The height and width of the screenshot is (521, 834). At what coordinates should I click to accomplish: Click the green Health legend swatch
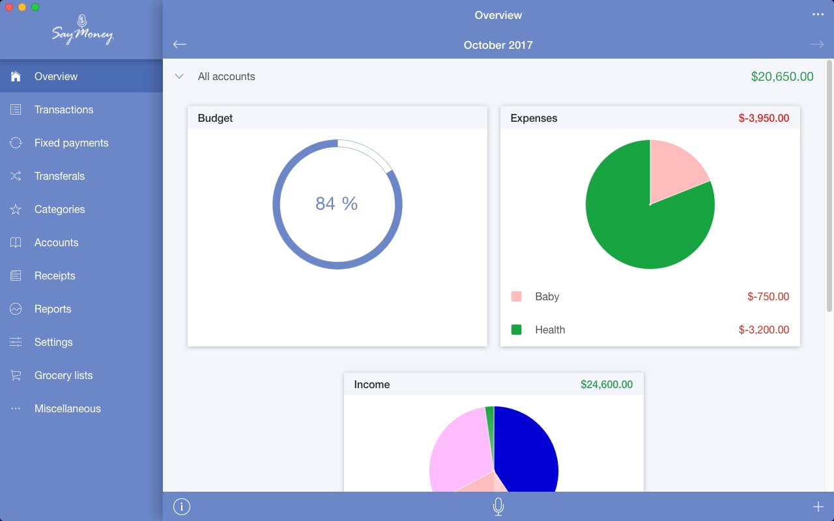[x=517, y=330]
